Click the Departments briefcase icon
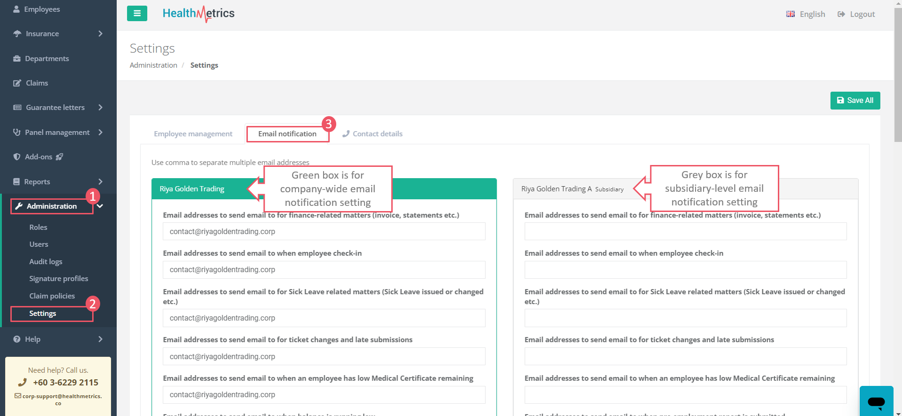The height and width of the screenshot is (416, 902). 17,59
